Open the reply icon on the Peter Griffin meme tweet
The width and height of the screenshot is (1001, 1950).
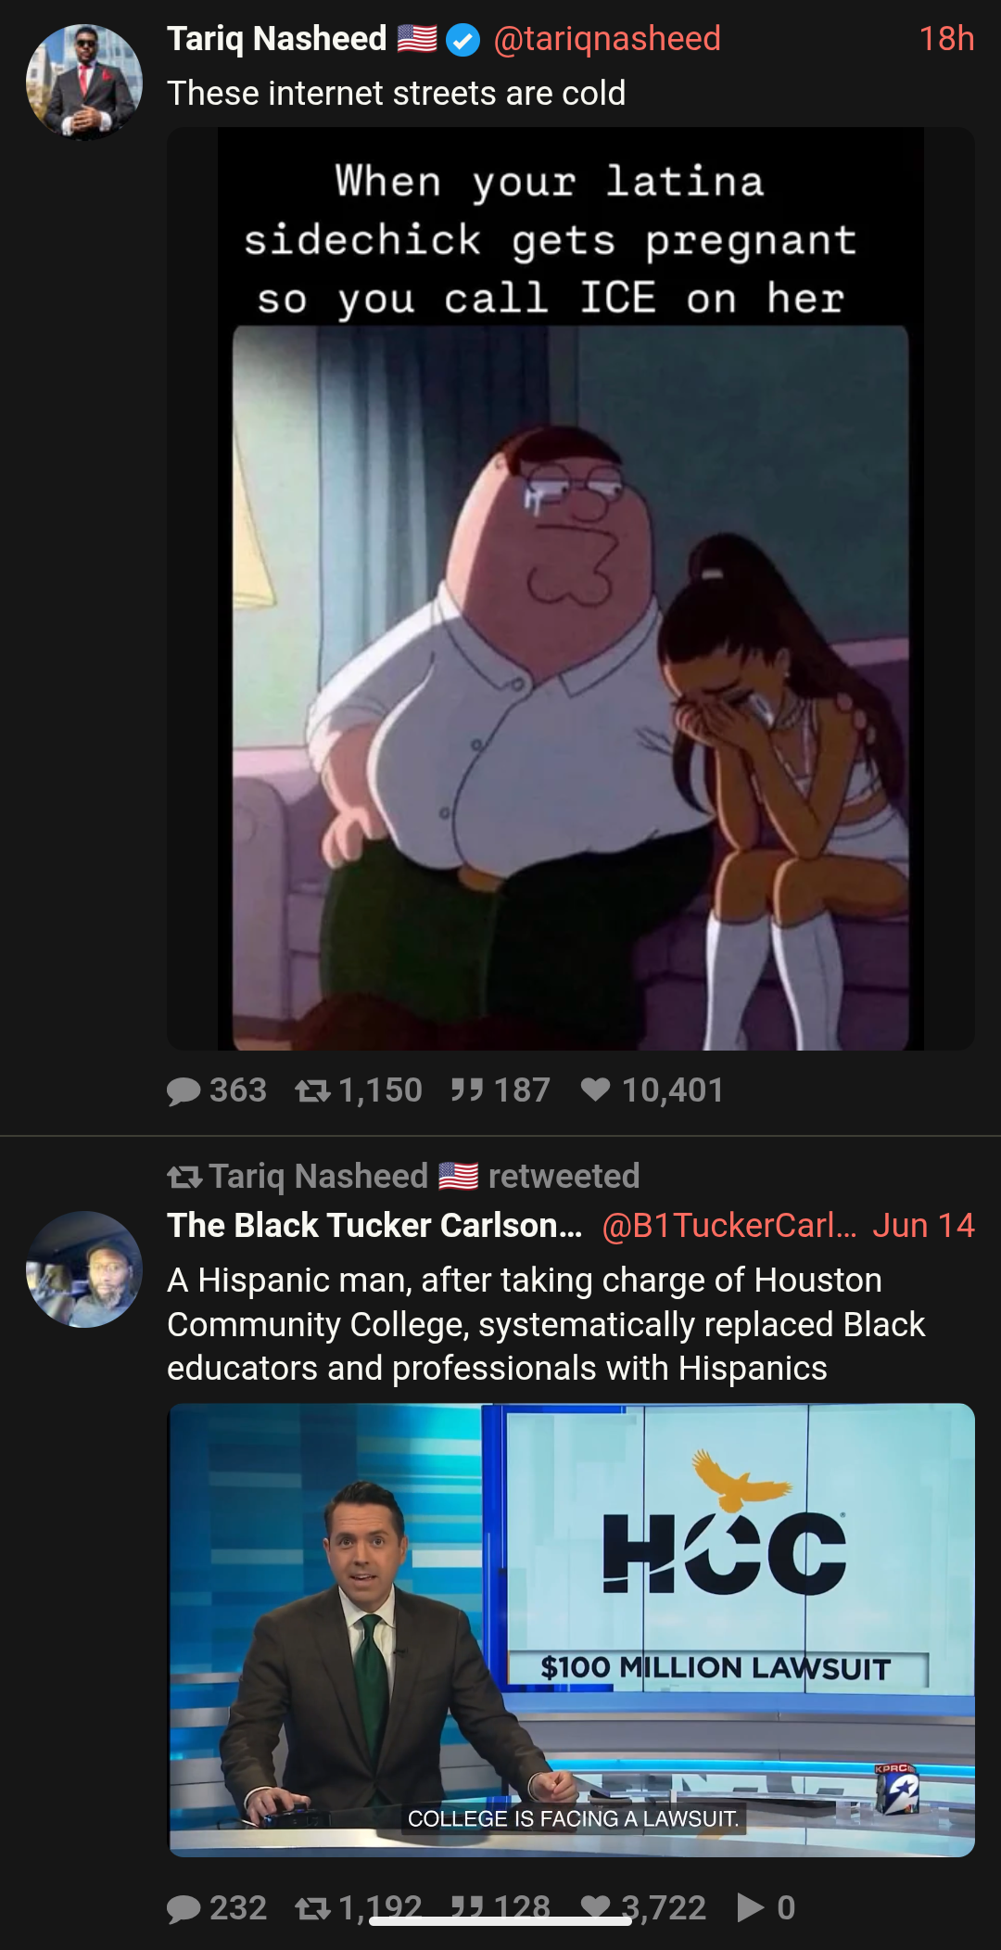point(184,1090)
